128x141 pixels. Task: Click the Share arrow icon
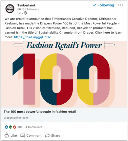click(47, 136)
